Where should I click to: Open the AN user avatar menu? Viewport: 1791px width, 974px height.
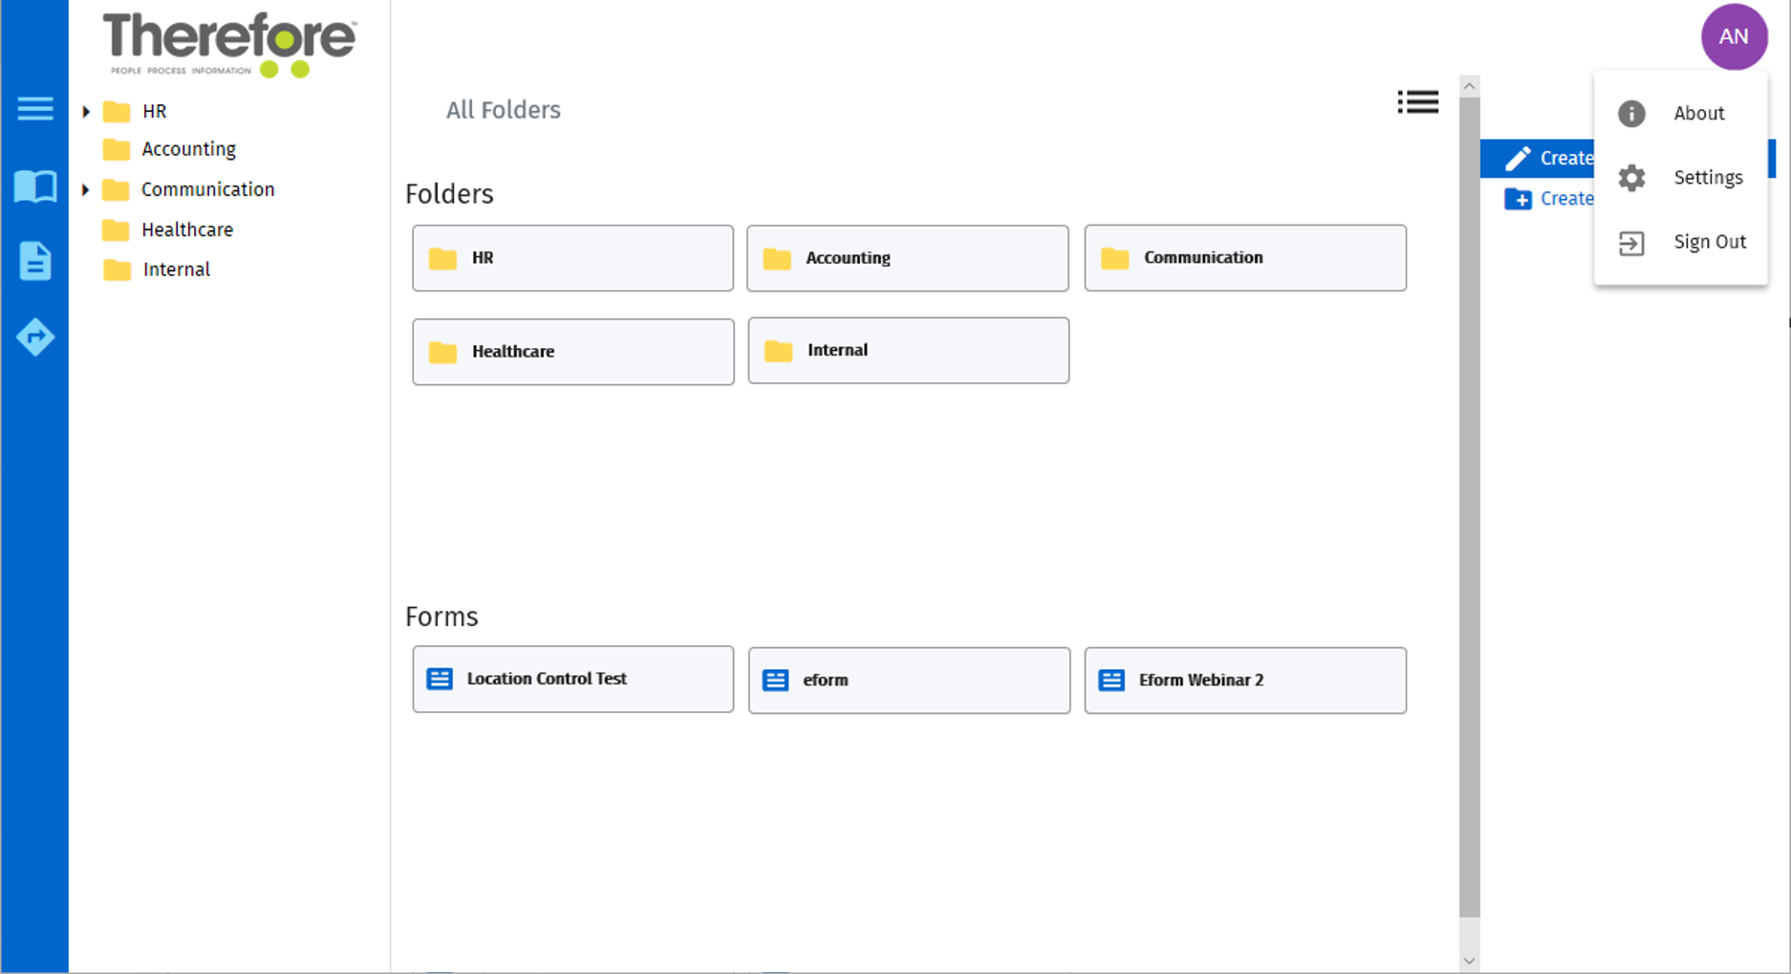point(1733,37)
